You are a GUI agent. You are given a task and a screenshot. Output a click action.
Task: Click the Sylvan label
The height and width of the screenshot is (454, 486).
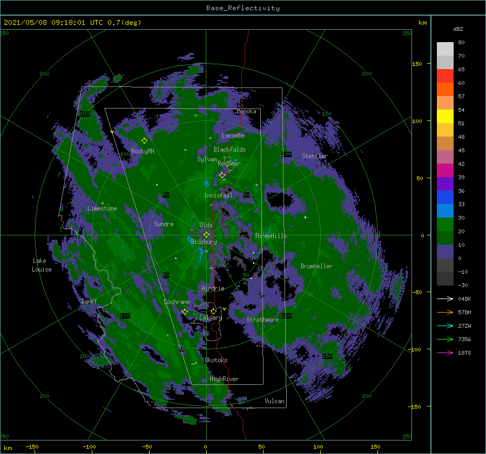point(207,159)
